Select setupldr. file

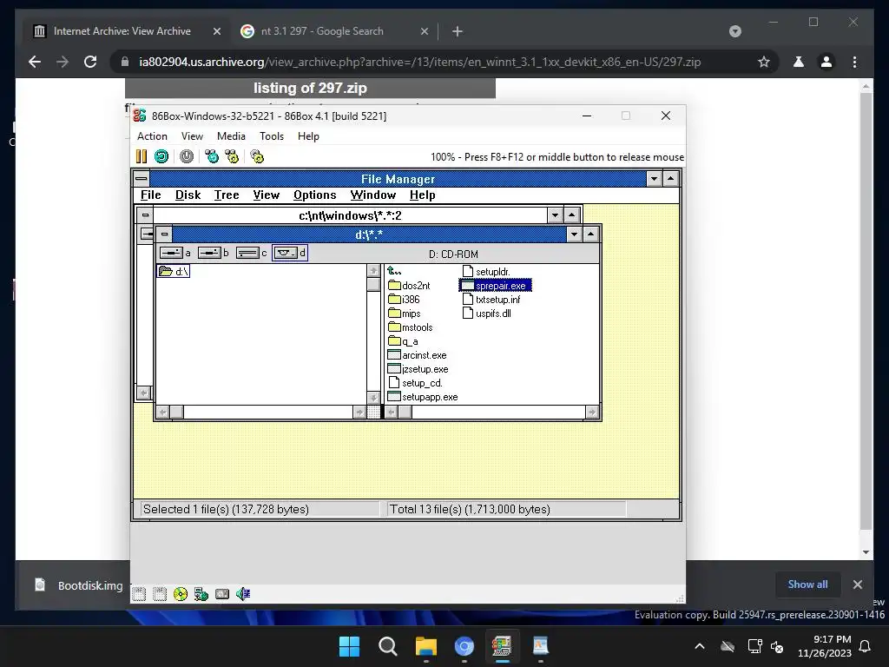(486, 272)
